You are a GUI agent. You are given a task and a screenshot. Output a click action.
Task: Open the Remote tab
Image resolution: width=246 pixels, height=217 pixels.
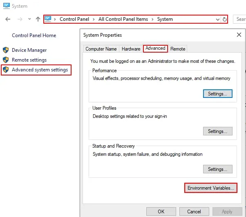(178, 49)
